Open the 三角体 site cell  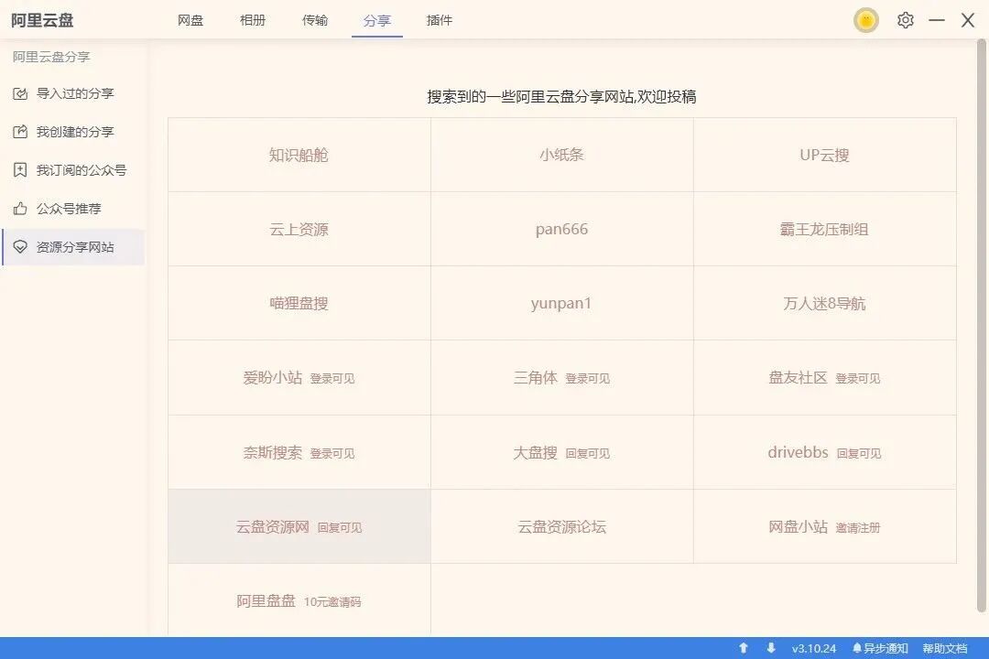pyautogui.click(x=562, y=378)
